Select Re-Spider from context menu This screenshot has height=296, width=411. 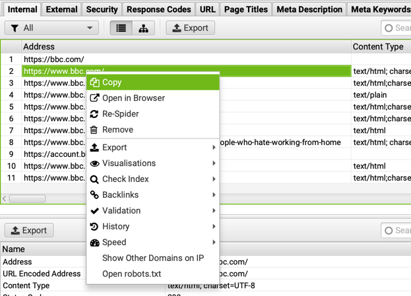click(153, 113)
